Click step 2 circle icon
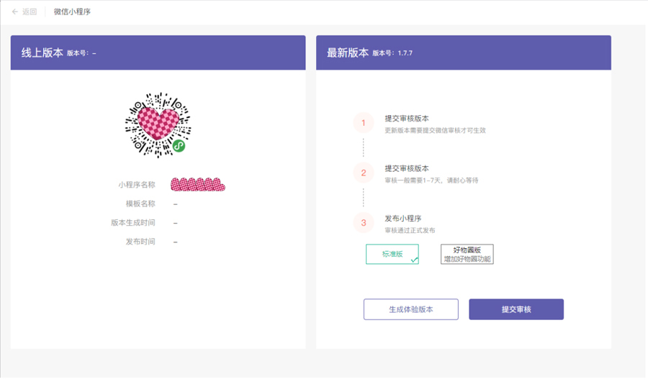The width and height of the screenshot is (648, 384). [364, 173]
